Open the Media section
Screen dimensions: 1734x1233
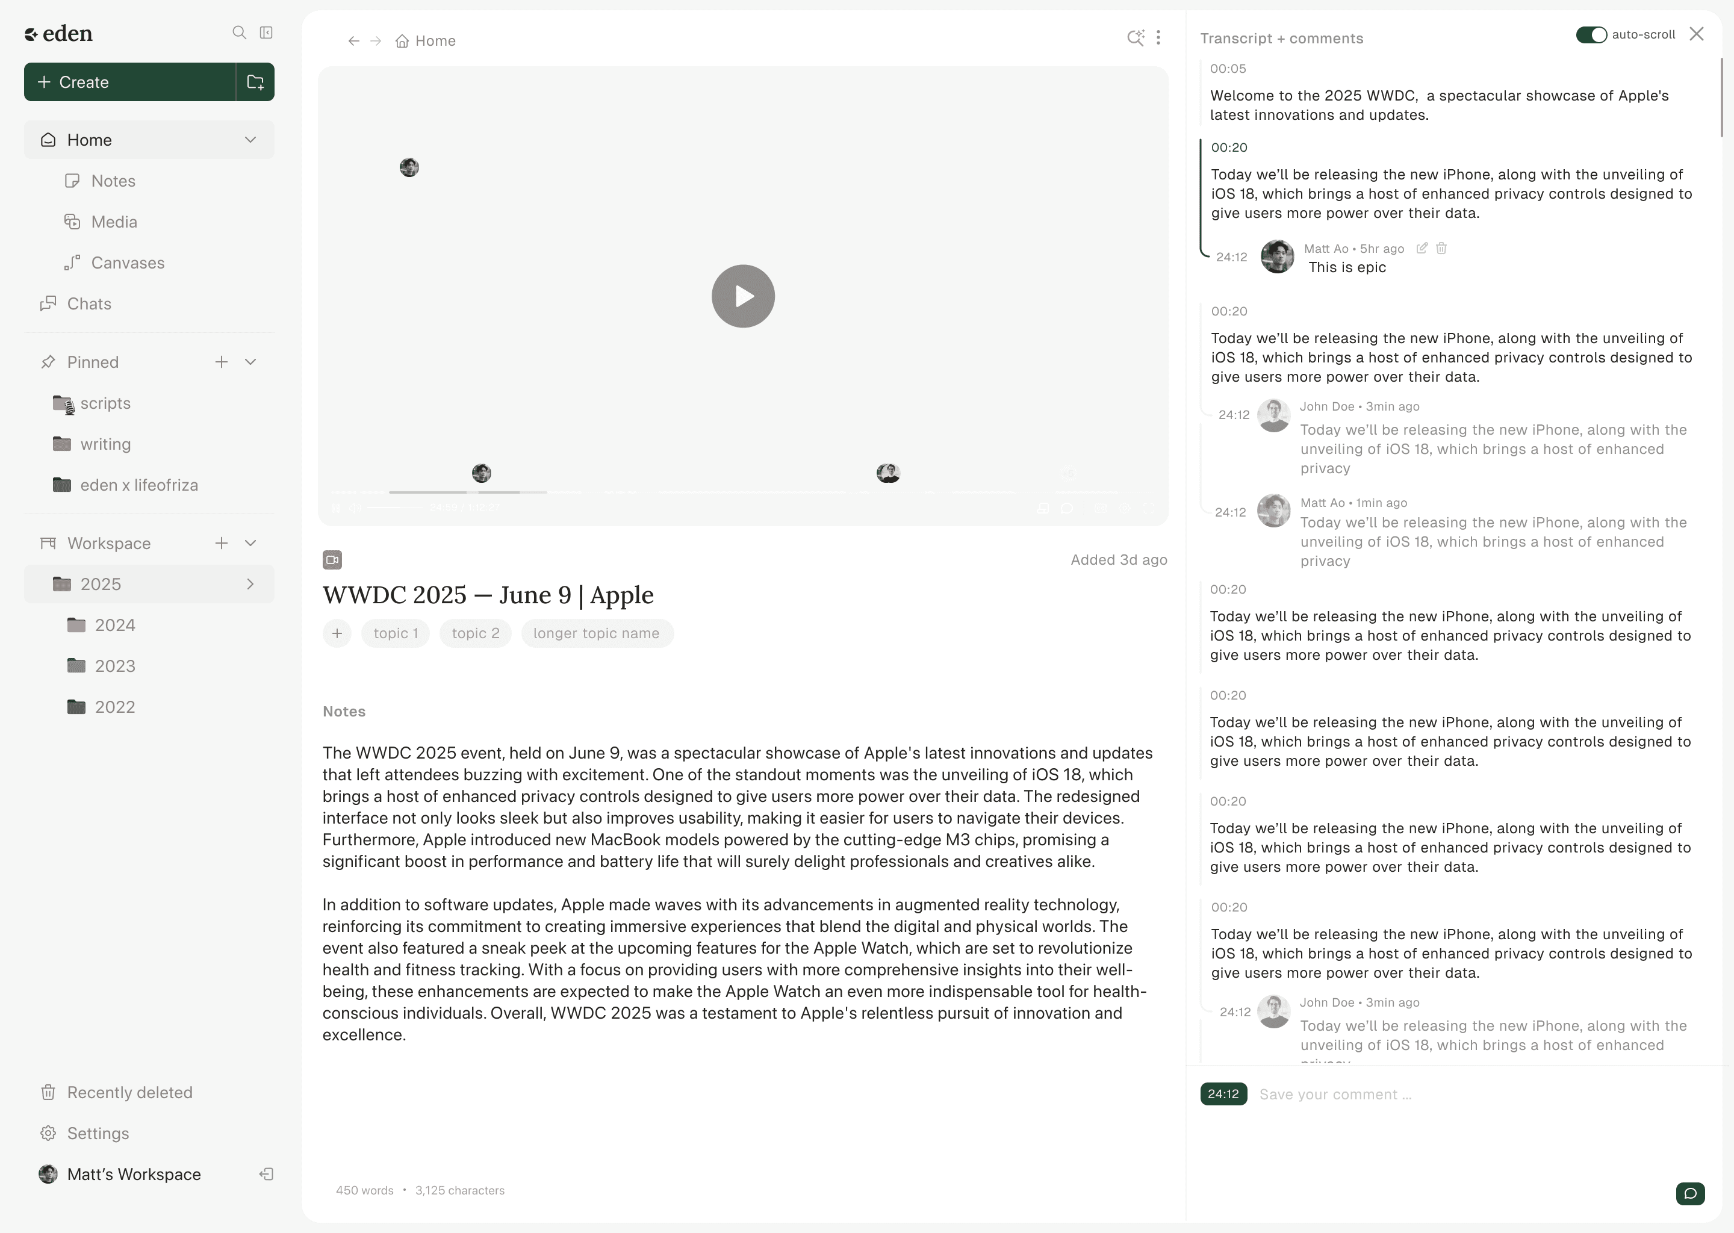pyautogui.click(x=114, y=222)
